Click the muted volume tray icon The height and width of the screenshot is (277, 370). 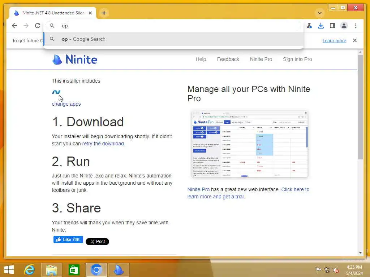pyautogui.click(x=336, y=270)
